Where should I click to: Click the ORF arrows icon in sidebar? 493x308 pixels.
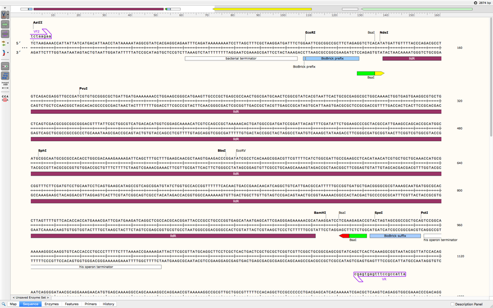click(x=5, y=44)
